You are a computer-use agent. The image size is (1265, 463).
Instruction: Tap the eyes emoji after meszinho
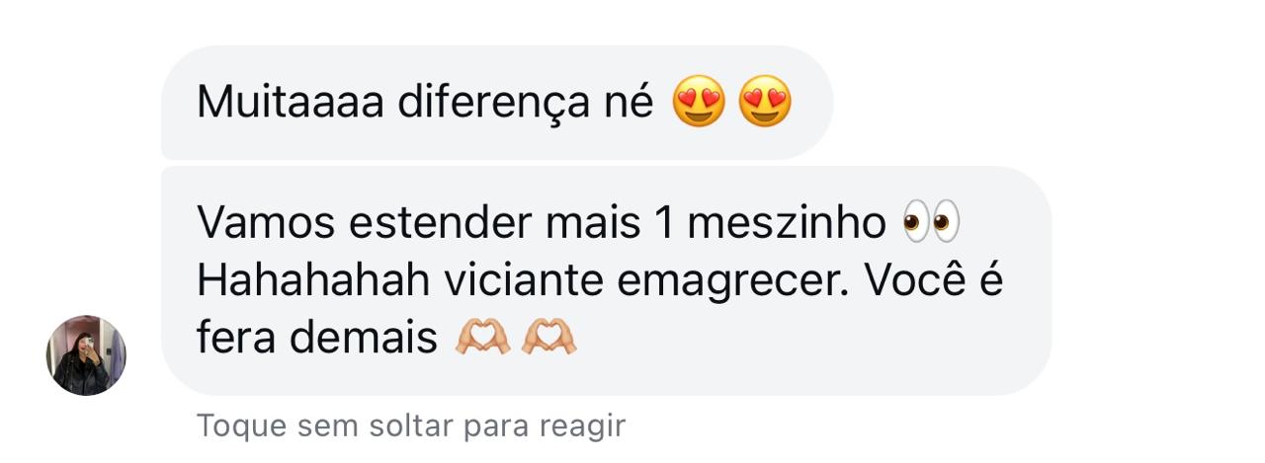click(x=931, y=223)
